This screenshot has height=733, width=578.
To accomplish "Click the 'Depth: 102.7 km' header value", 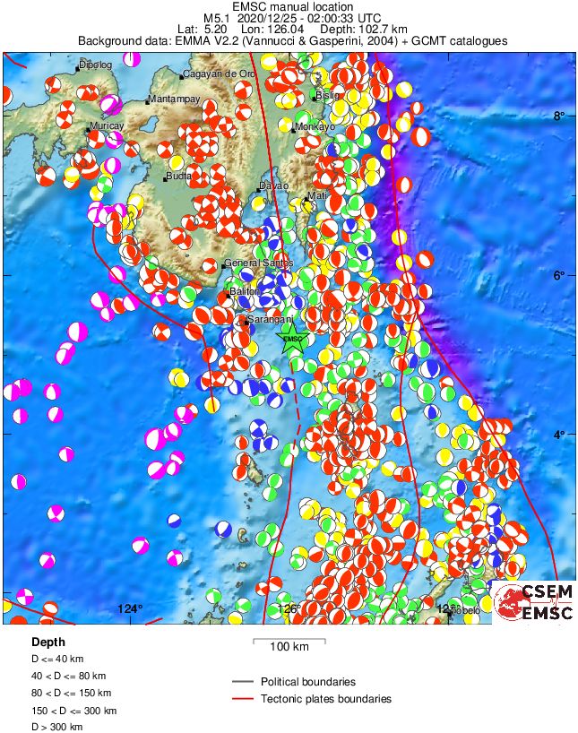I will coord(358,30).
